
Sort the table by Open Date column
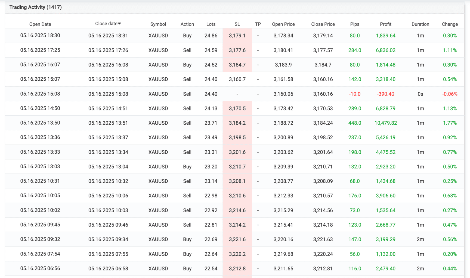[x=40, y=24]
